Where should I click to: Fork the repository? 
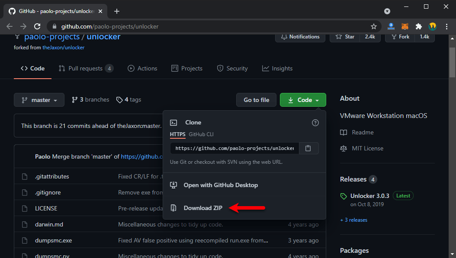[x=400, y=37]
